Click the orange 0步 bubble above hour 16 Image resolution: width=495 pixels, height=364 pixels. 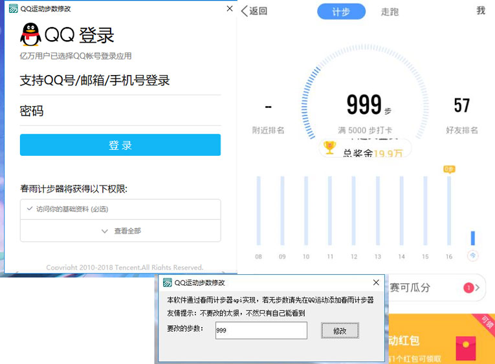click(449, 169)
